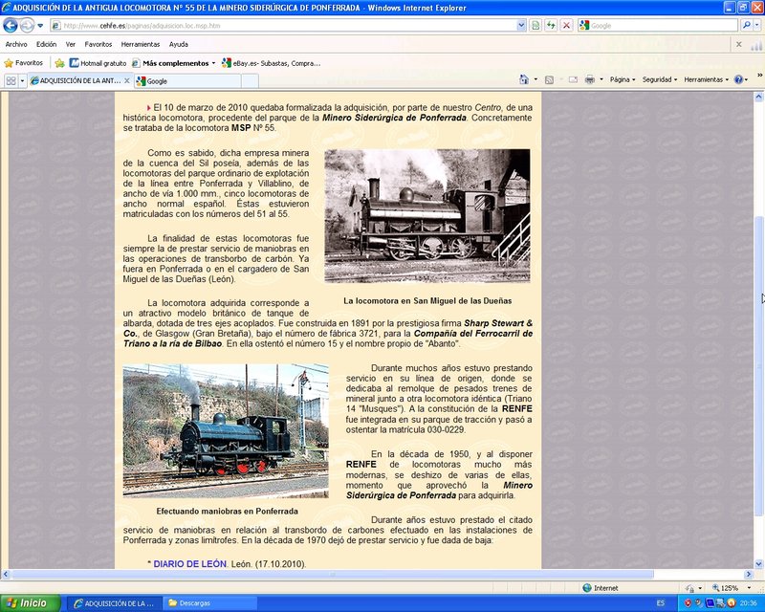
Task: Expand the Print options dropdown arrow
Action: [x=601, y=79]
